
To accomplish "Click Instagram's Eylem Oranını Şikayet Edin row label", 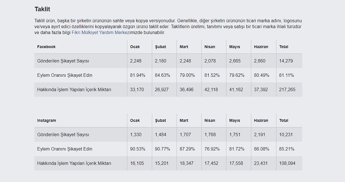I will [x=65, y=149].
